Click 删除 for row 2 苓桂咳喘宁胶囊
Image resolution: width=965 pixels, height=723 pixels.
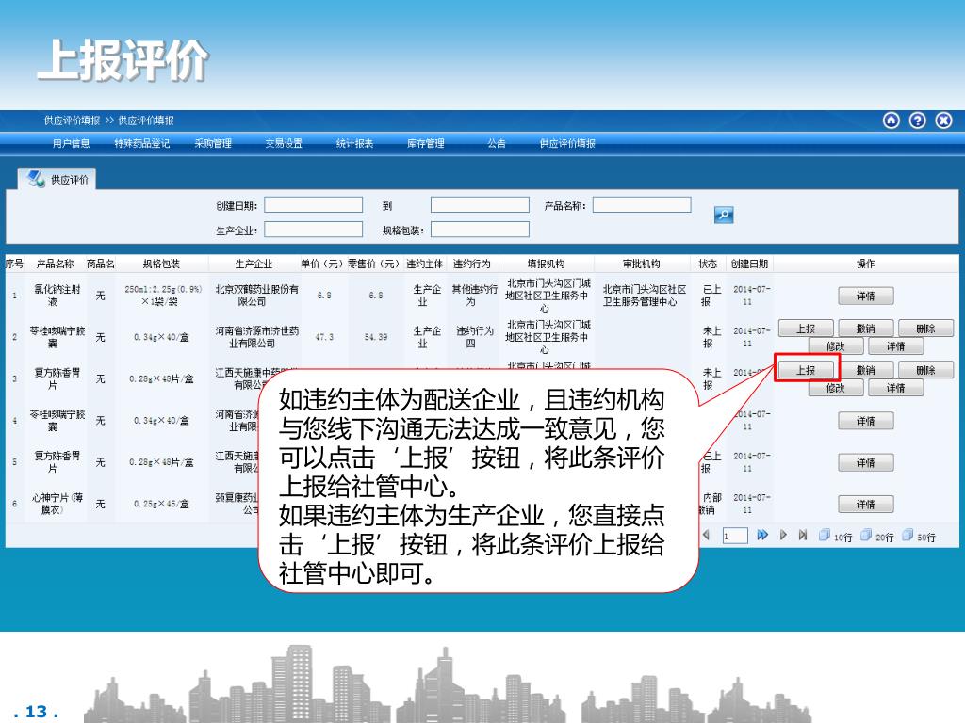click(925, 329)
